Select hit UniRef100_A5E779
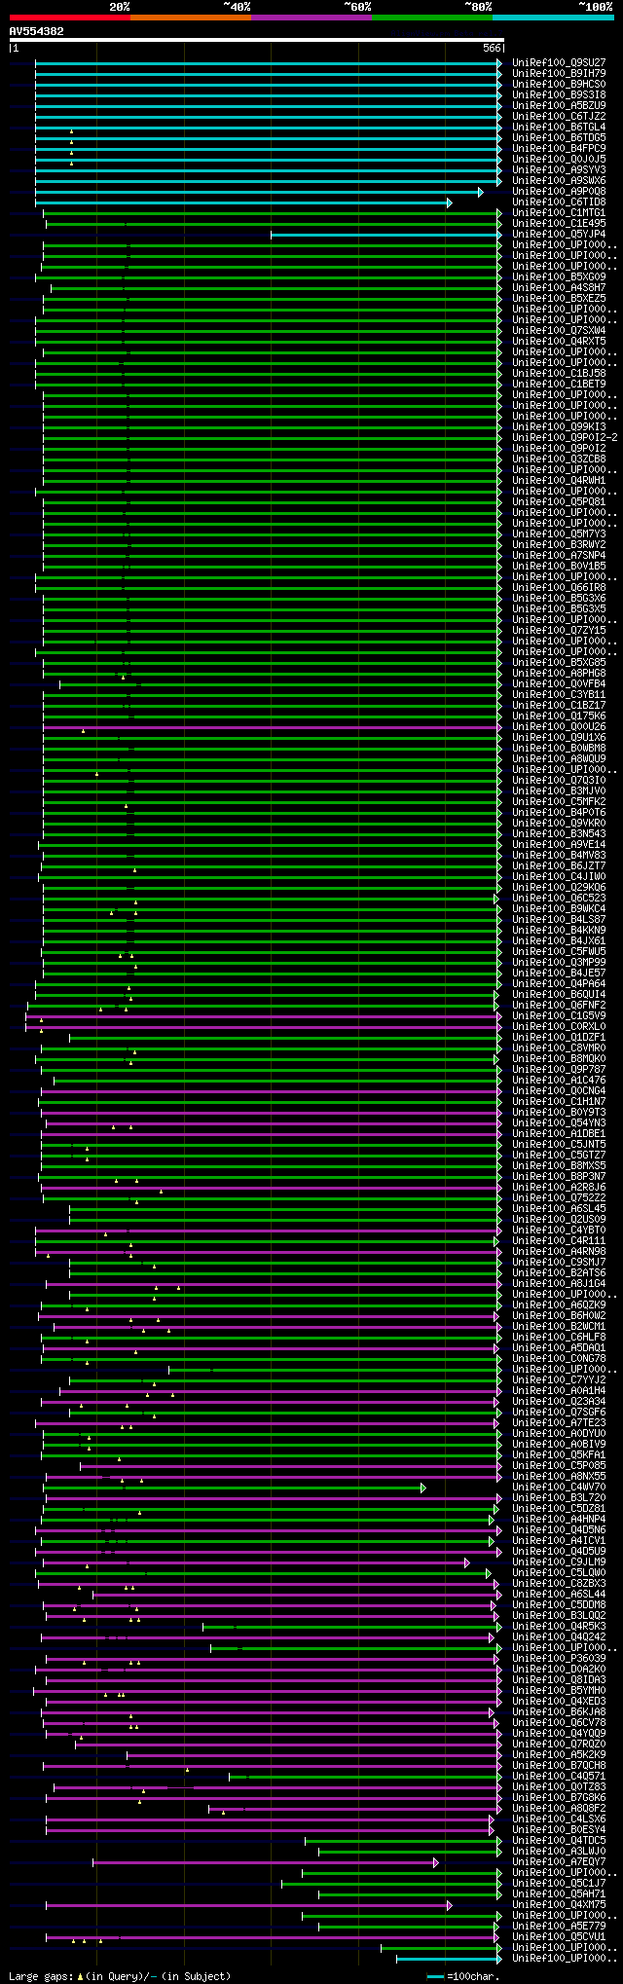The image size is (623, 1984). 559,1926
